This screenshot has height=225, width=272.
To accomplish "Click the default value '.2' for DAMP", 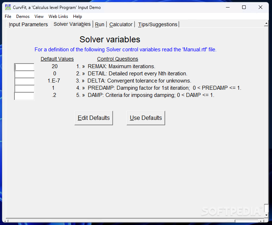I will (x=54, y=95).
